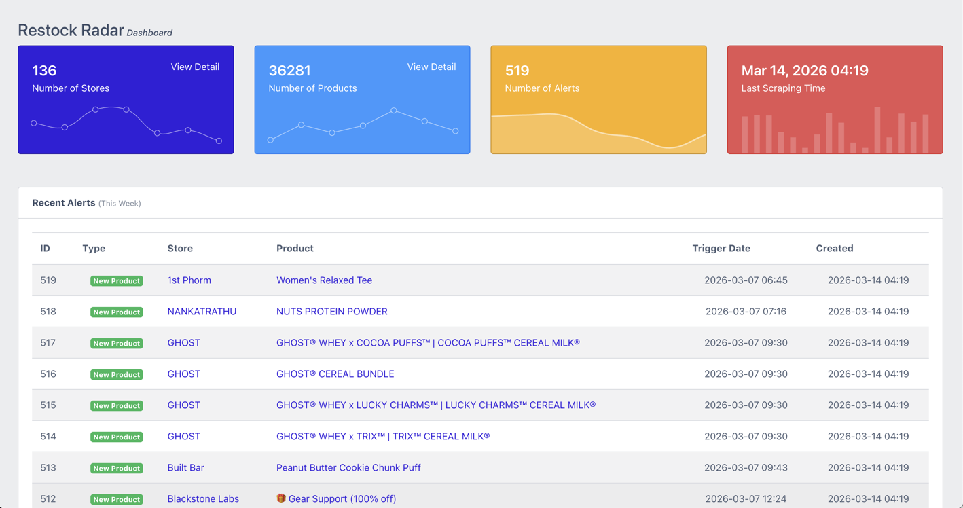View the NUTS PROTEIN POWDER product
This screenshot has height=508, width=963.
click(332, 311)
